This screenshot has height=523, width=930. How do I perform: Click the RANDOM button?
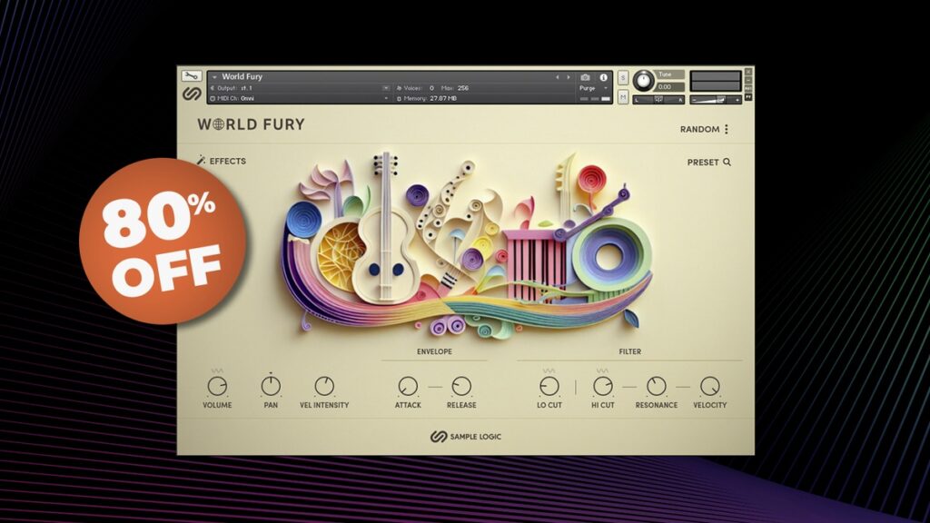[x=698, y=129]
